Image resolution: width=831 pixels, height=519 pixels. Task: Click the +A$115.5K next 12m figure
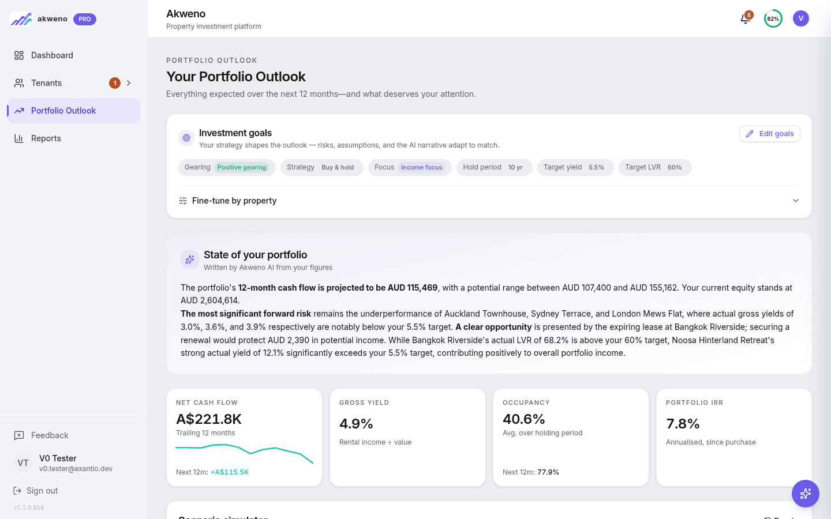point(230,472)
